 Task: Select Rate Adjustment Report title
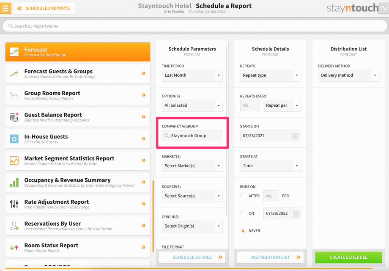point(57,202)
